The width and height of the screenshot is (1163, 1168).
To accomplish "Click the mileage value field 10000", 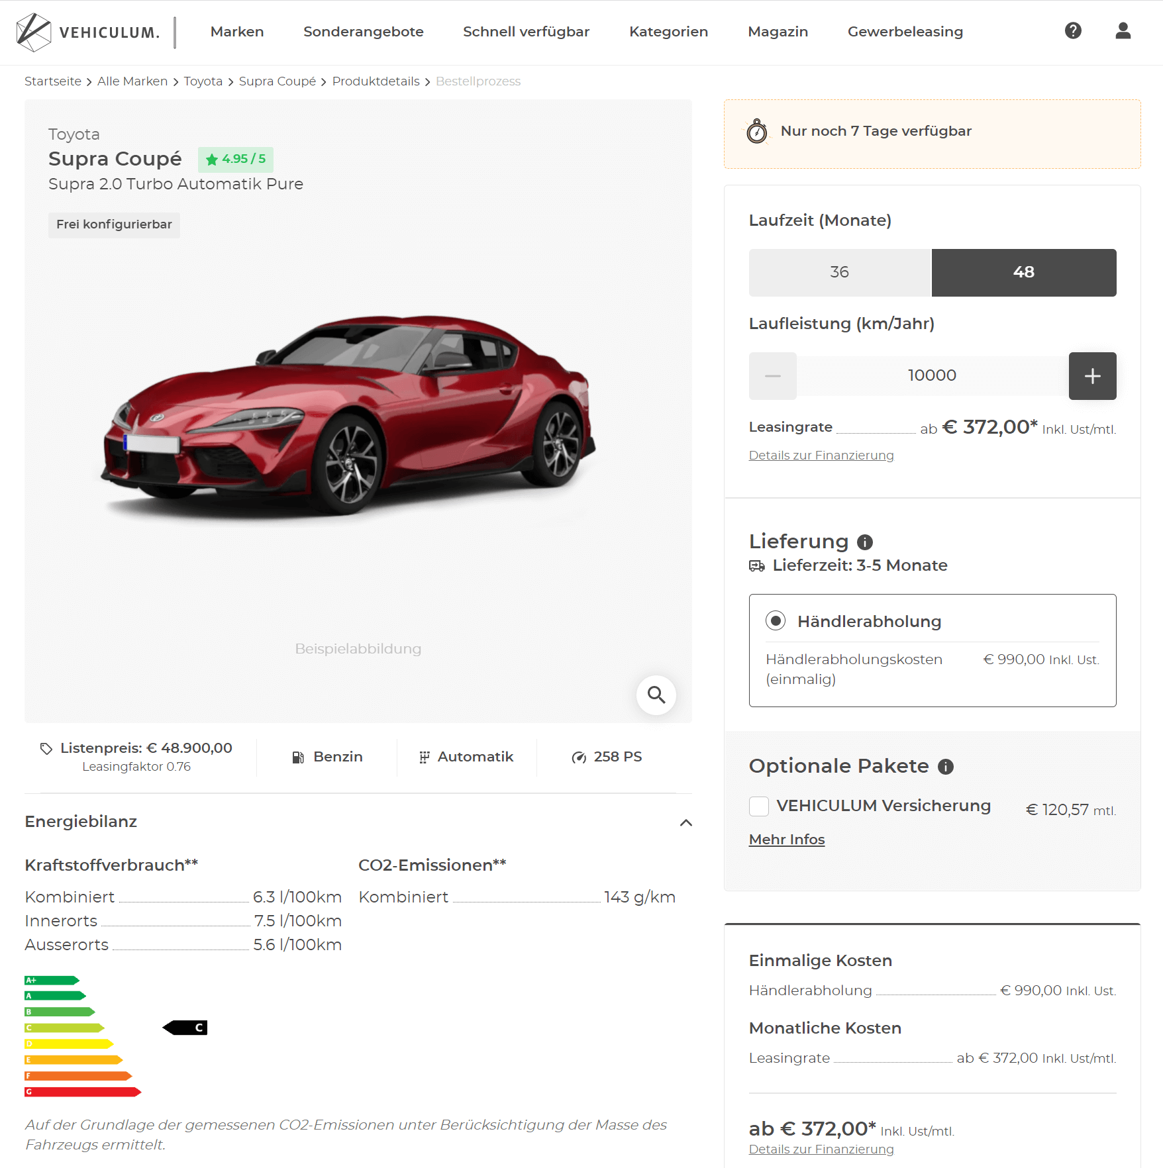I will point(932,375).
